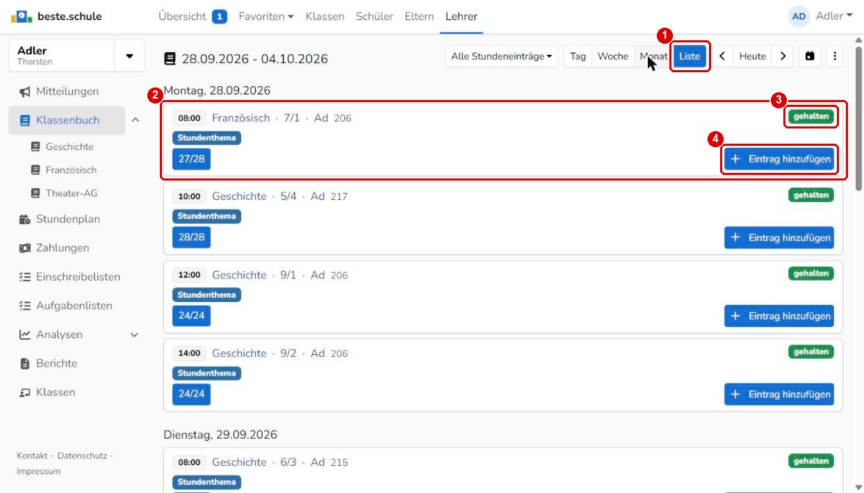Image resolution: width=864 pixels, height=493 pixels.
Task: Click the Aufgabenlisten checklist icon
Action: pos(25,306)
